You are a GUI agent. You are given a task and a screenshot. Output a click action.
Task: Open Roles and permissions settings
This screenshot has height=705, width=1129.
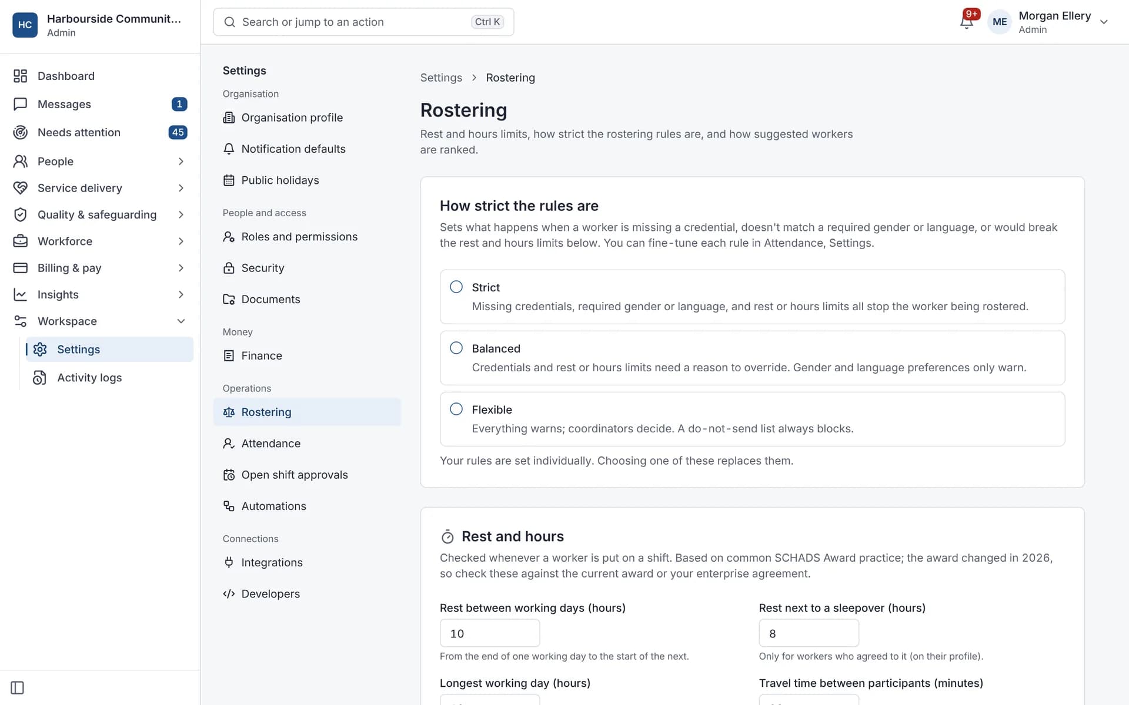[x=307, y=237]
